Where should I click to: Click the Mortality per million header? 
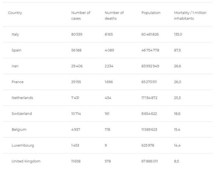click(190, 15)
